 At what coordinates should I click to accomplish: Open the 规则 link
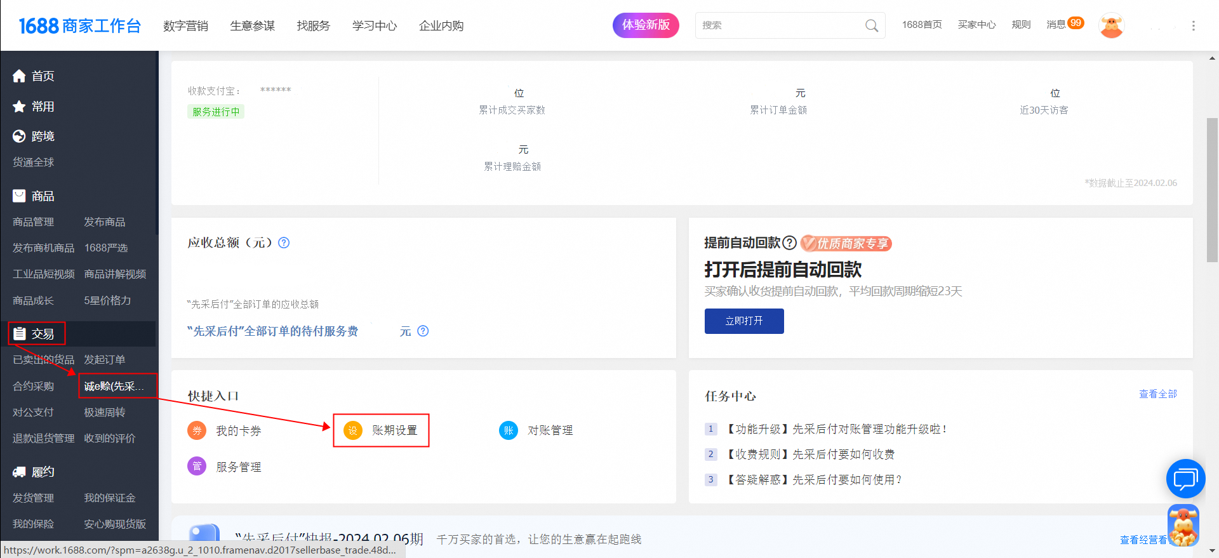[x=1021, y=25]
